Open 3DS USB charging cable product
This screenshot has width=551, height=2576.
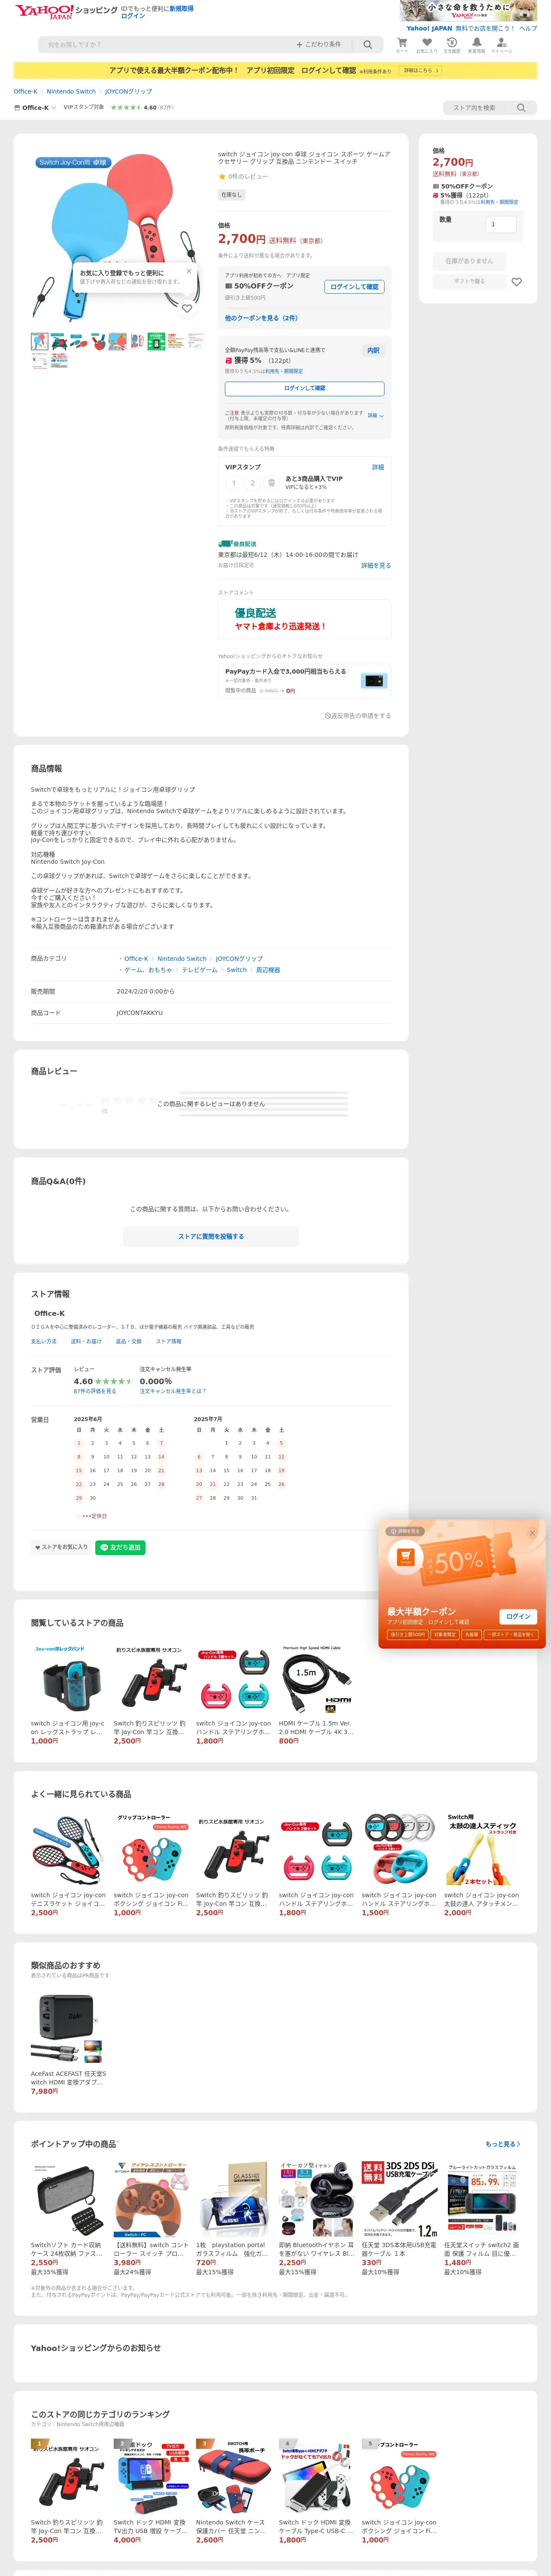pyautogui.click(x=399, y=2218)
